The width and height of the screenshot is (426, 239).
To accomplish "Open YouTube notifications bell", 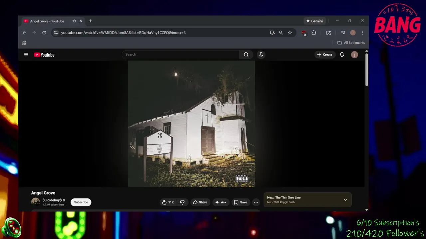I will click(342, 54).
